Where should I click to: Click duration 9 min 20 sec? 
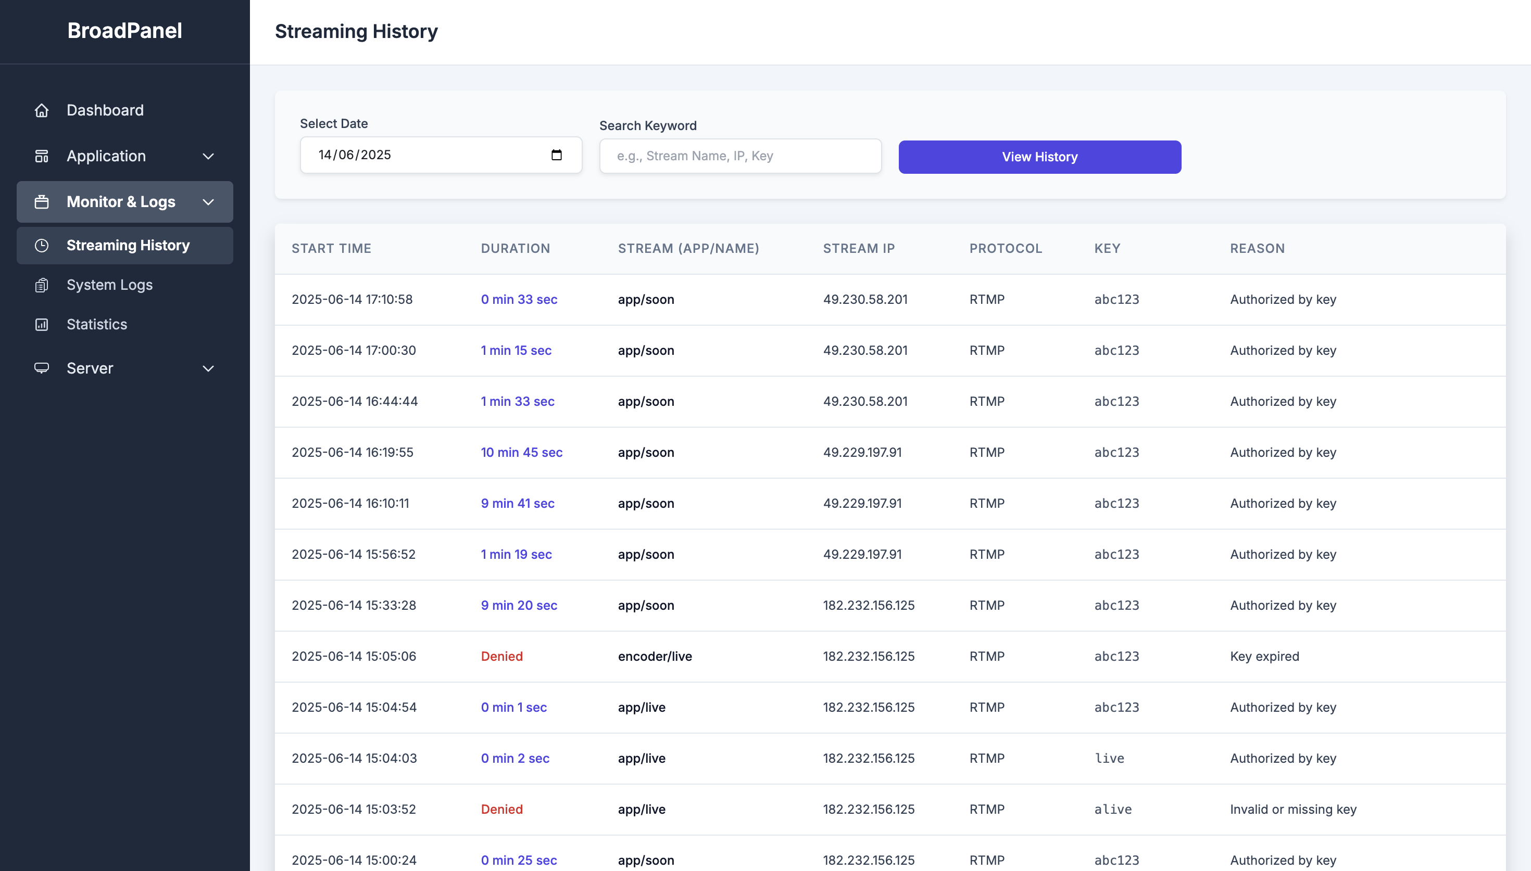pos(519,606)
